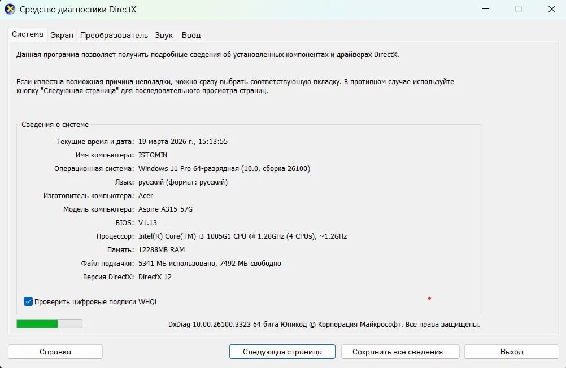Click the Версия DirectX: field label
The width and height of the screenshot is (566, 368).
(108, 277)
